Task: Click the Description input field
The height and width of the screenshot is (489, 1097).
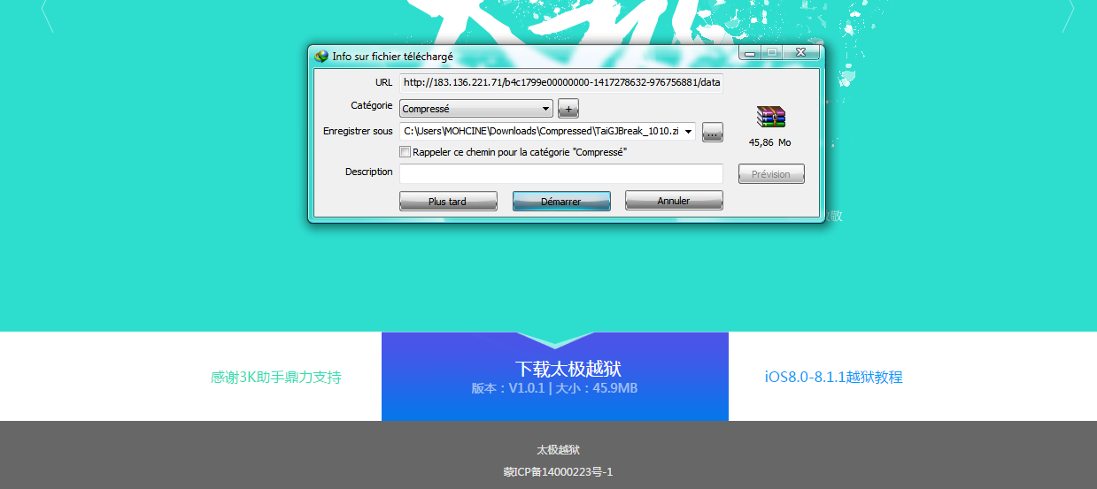Action: tap(560, 173)
